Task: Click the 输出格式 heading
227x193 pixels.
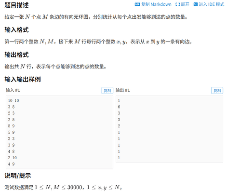Action: tap(16, 55)
